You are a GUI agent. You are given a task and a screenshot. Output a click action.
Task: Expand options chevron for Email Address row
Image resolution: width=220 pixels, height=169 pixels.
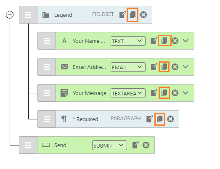coord(186,67)
